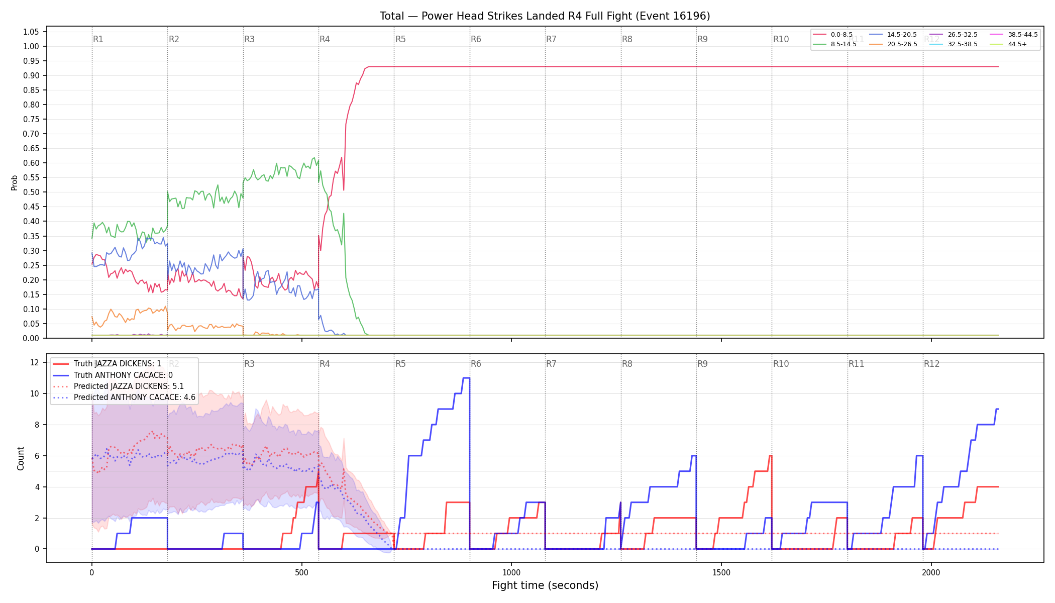1055x603 pixels.
Task: Click the R6 round marker in count chart
Action: click(x=476, y=364)
